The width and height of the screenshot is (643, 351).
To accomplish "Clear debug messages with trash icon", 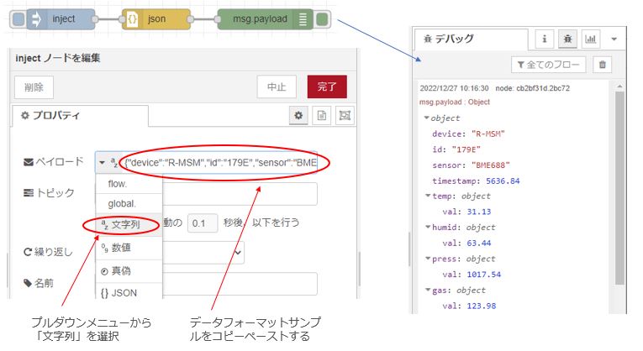I will point(602,65).
